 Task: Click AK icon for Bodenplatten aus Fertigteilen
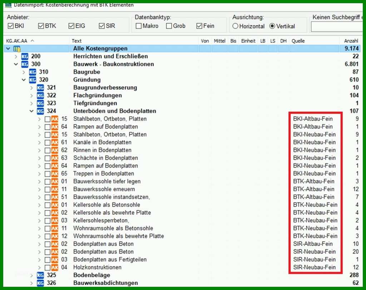55,259
